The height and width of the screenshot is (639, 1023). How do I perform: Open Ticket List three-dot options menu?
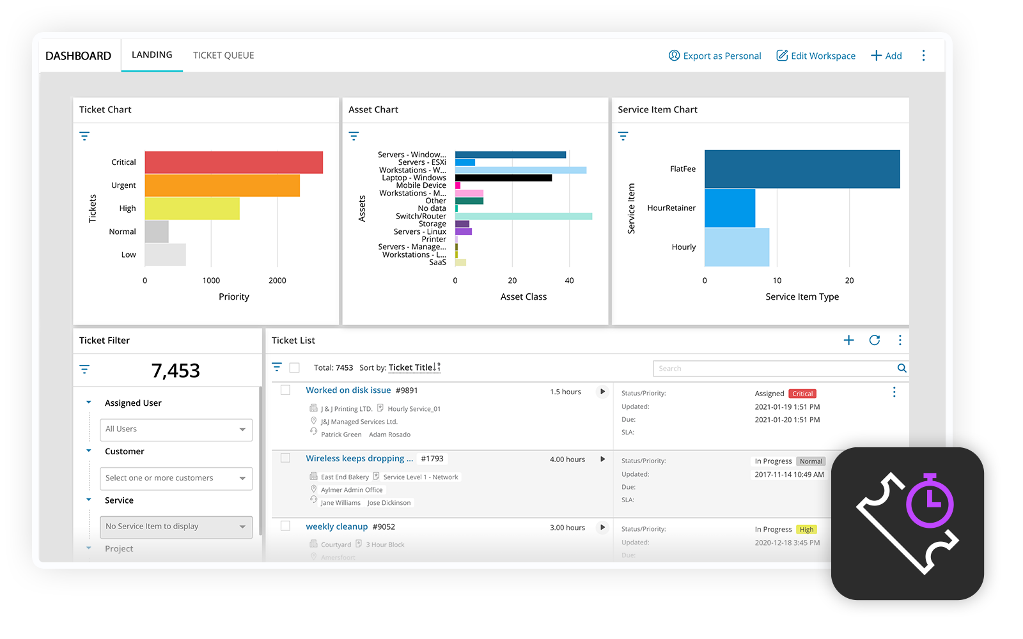(x=900, y=341)
